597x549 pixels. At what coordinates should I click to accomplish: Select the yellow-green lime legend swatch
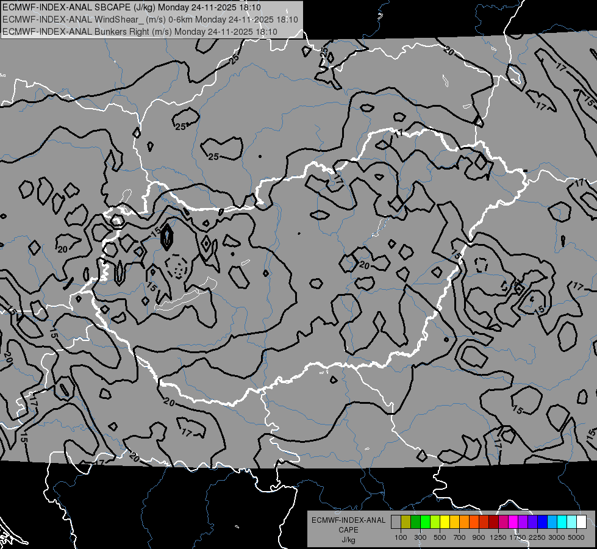(435, 522)
